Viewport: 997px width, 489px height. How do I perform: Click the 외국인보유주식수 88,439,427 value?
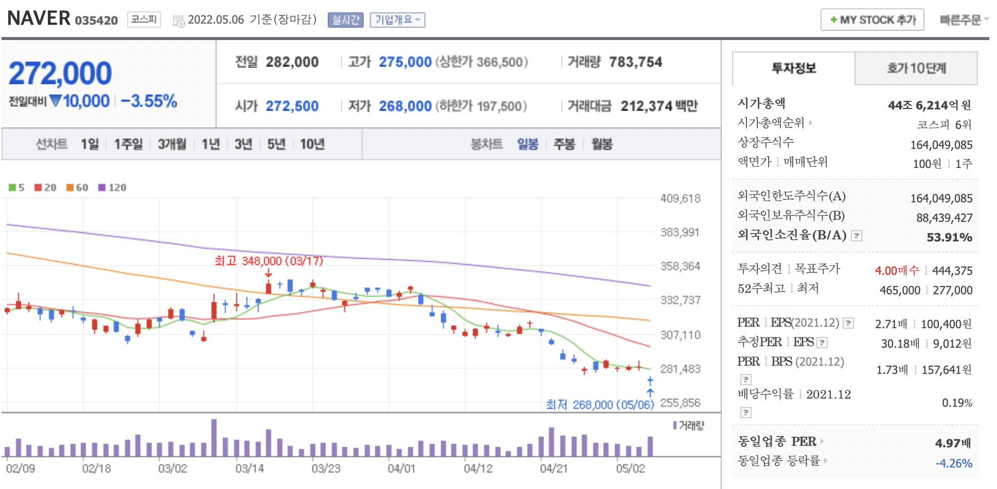945,218
